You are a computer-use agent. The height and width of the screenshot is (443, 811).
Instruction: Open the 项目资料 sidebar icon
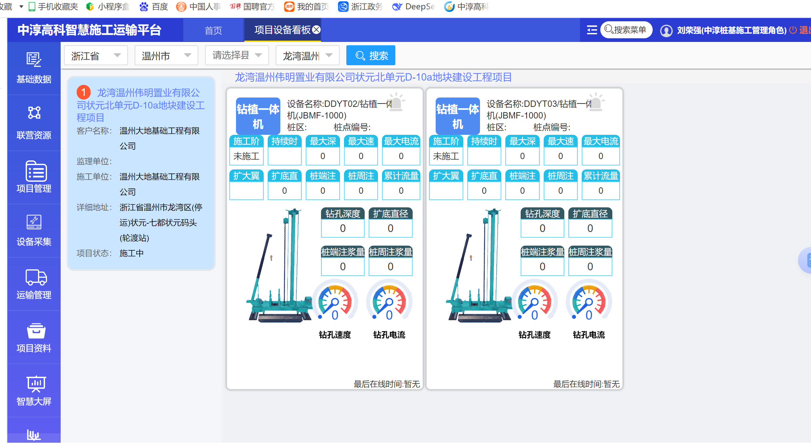(36, 331)
